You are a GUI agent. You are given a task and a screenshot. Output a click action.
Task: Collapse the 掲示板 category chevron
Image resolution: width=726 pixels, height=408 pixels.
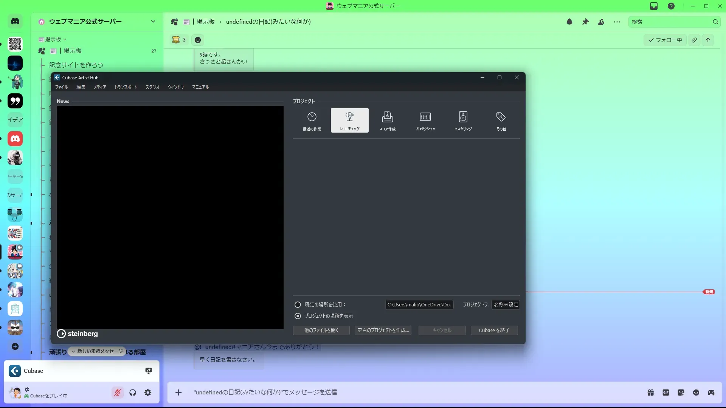(65, 39)
